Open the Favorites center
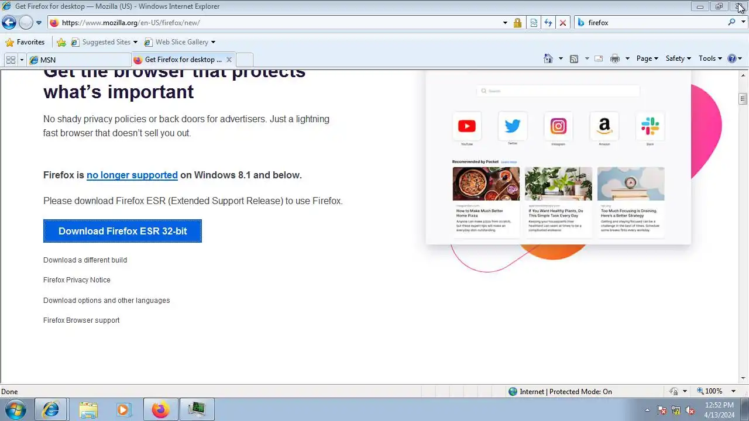749x421 pixels. click(25, 42)
